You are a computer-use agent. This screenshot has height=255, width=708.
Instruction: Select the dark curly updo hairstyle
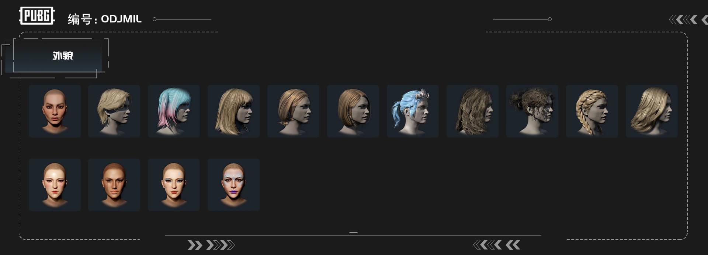coord(532,111)
